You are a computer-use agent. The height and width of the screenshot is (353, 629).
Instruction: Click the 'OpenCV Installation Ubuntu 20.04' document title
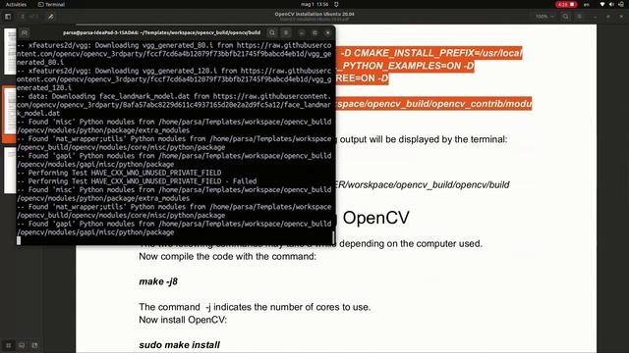314,14
